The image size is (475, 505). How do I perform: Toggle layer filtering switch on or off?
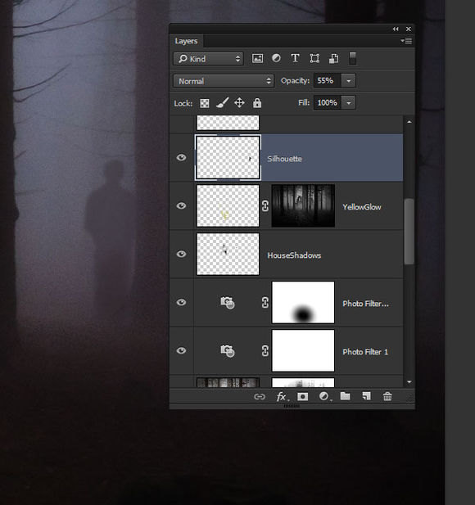(352, 59)
